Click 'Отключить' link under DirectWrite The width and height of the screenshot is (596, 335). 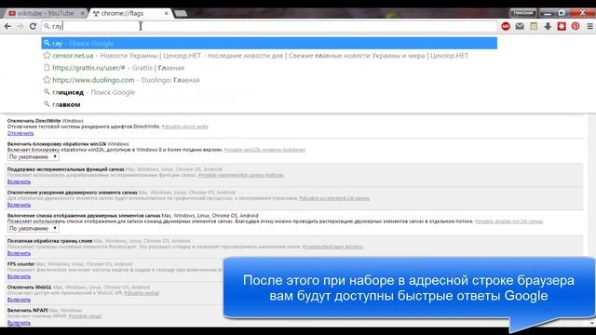[x=20, y=133]
